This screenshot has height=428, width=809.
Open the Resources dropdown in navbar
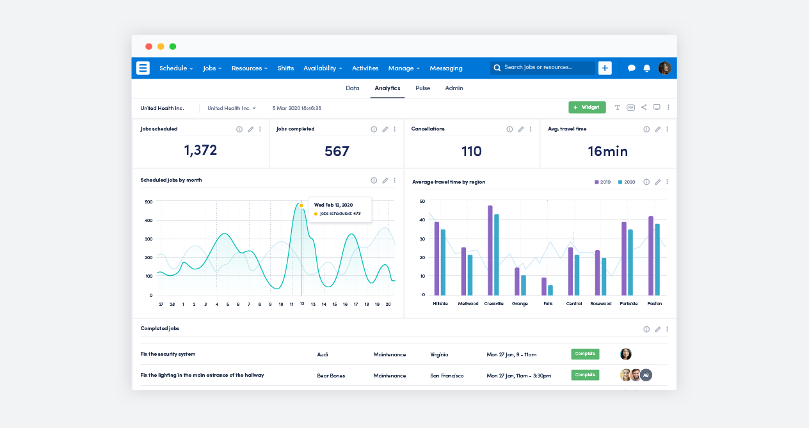point(250,68)
